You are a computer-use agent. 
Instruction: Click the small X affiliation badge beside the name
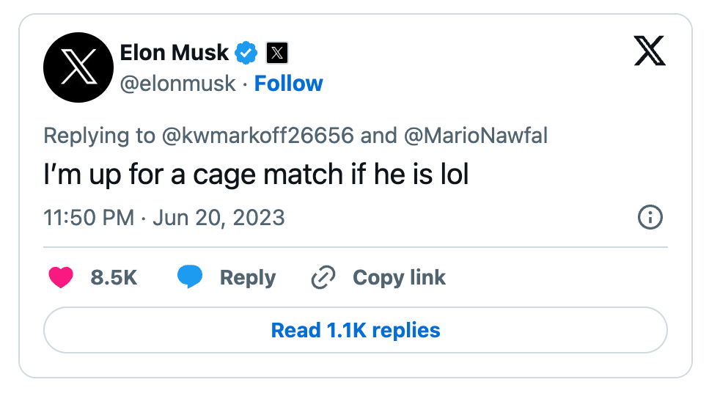coord(276,53)
